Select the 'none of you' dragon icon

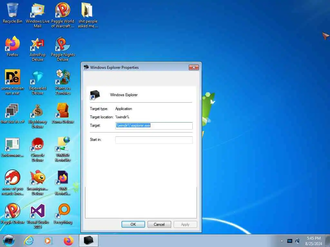(x=13, y=183)
